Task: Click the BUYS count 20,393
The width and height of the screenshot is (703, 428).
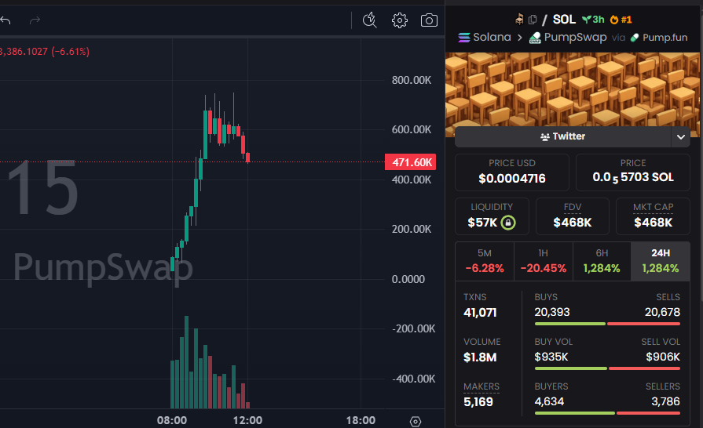Action: 552,312
